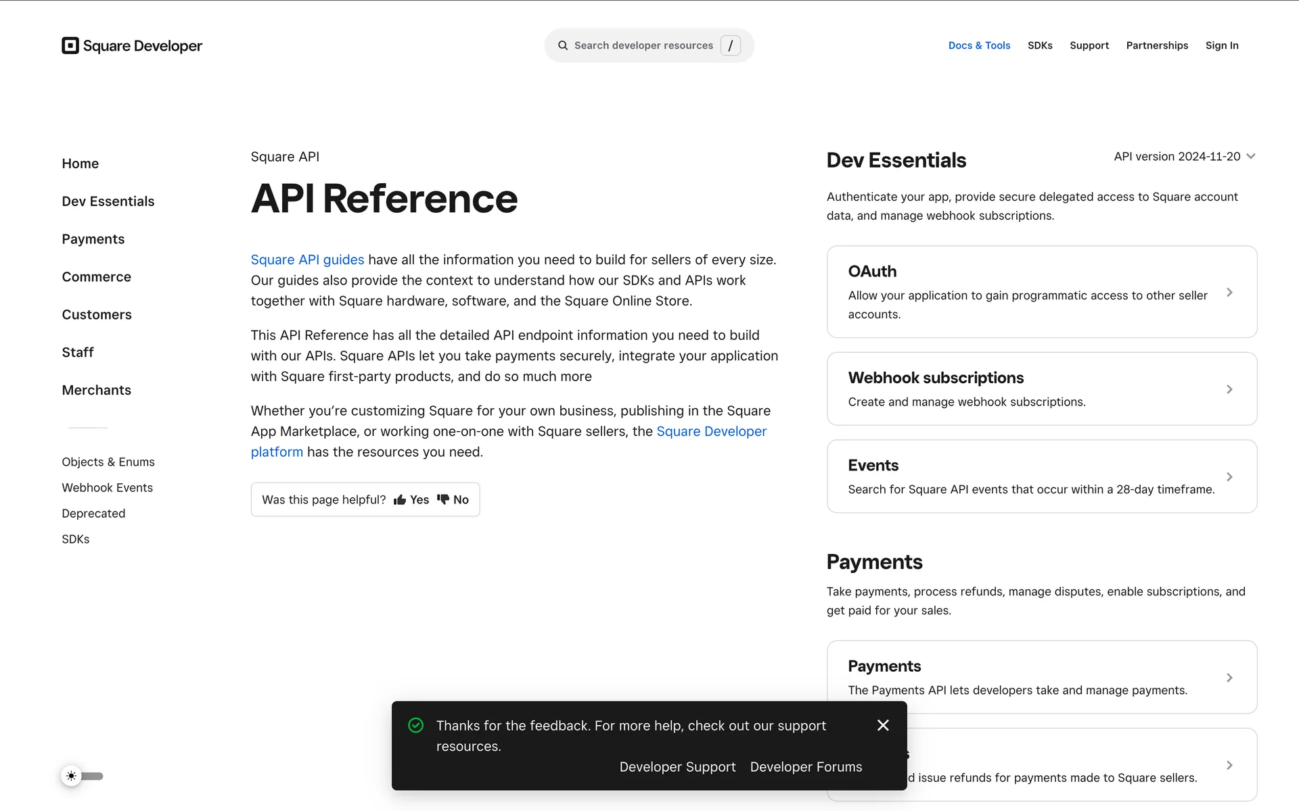Click the search magnifier icon
Screen dimensions: 1299x811
[562, 45]
